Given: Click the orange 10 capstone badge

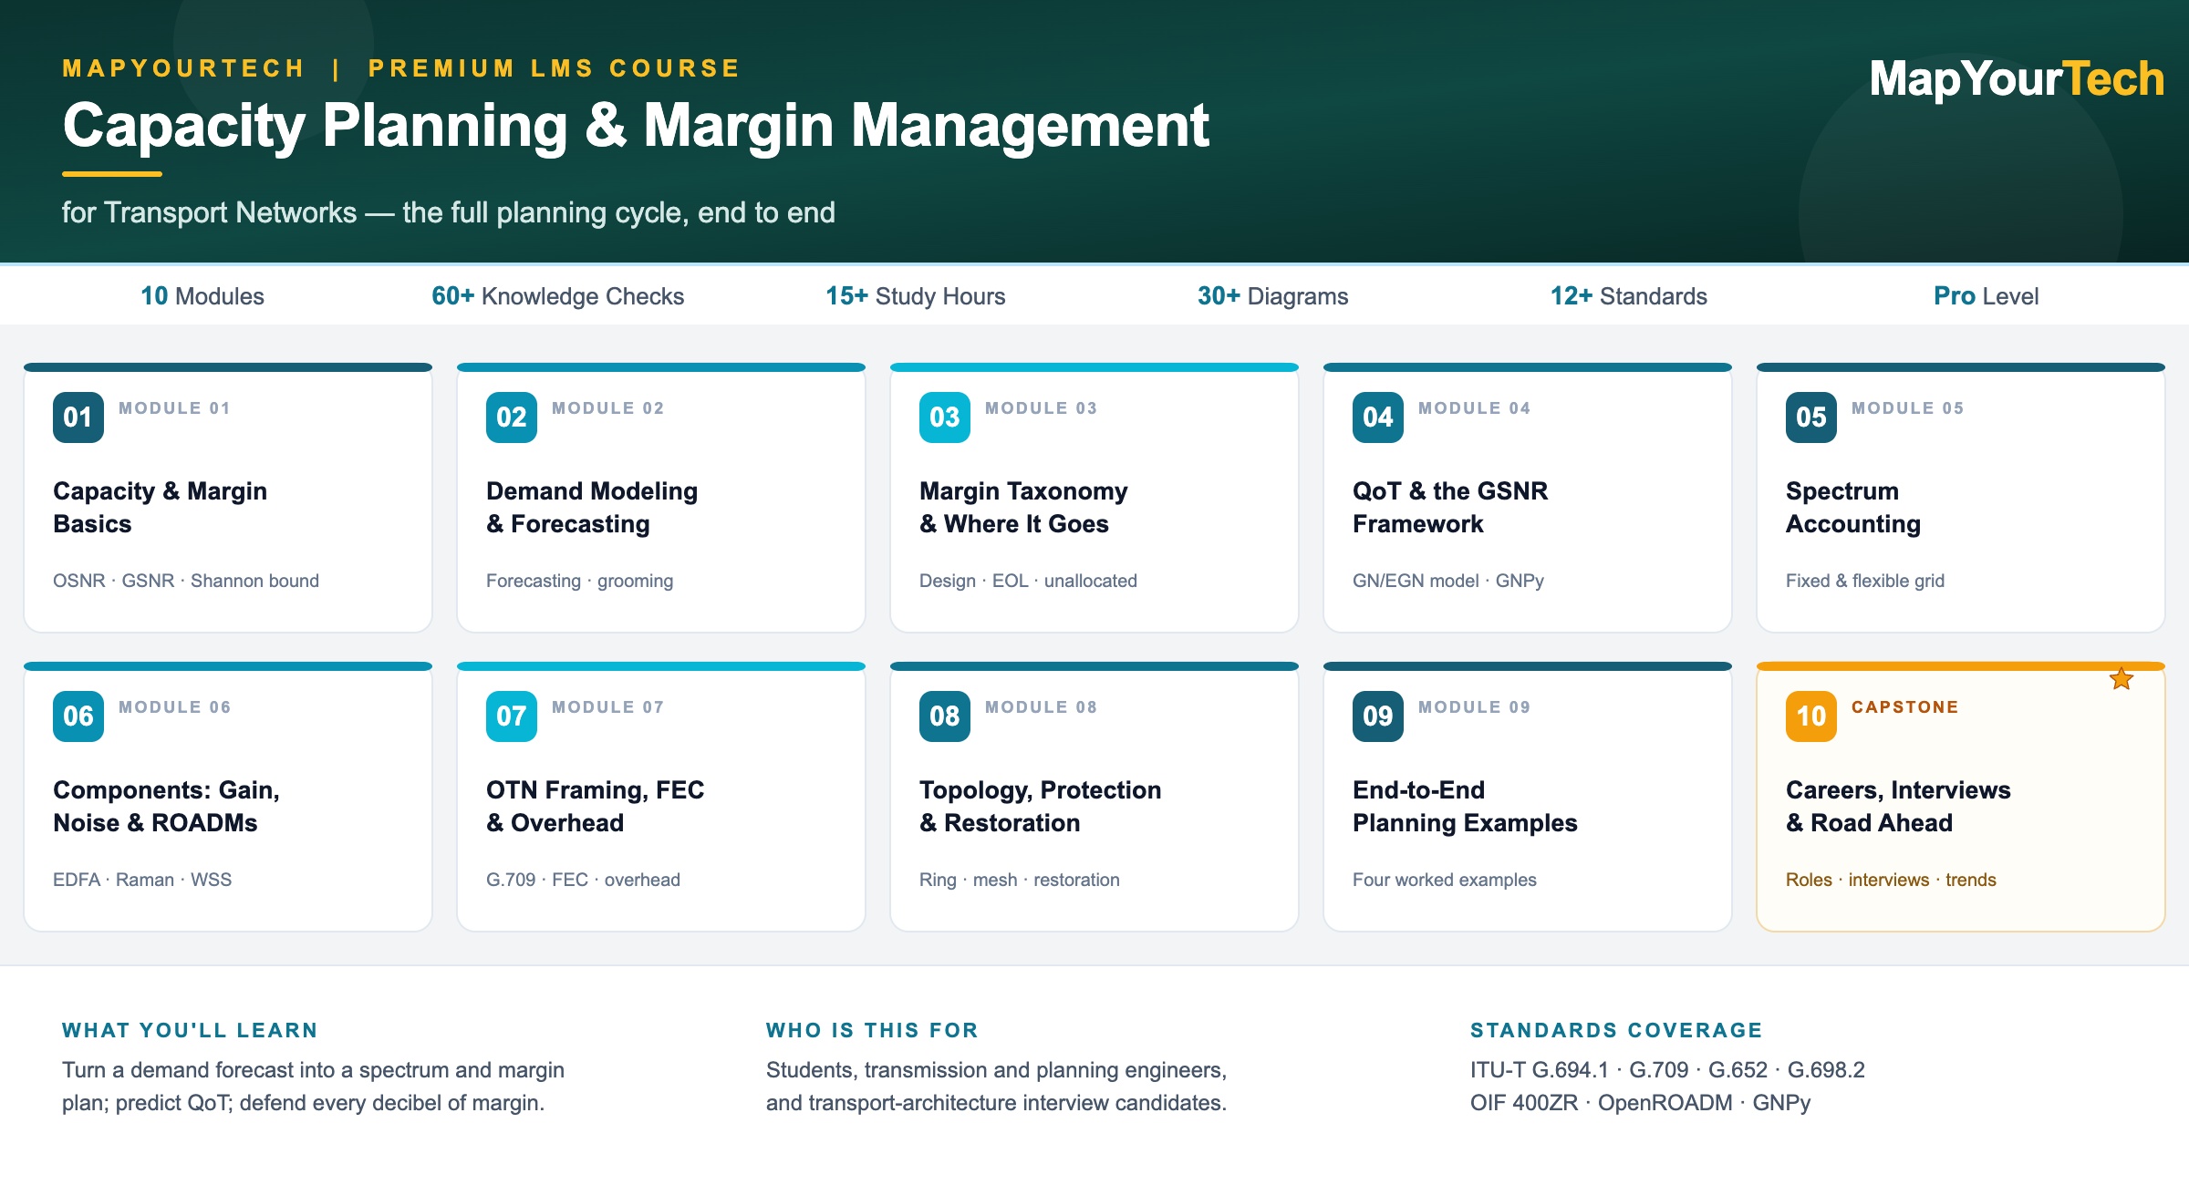Looking at the screenshot, I should pos(1811,716).
